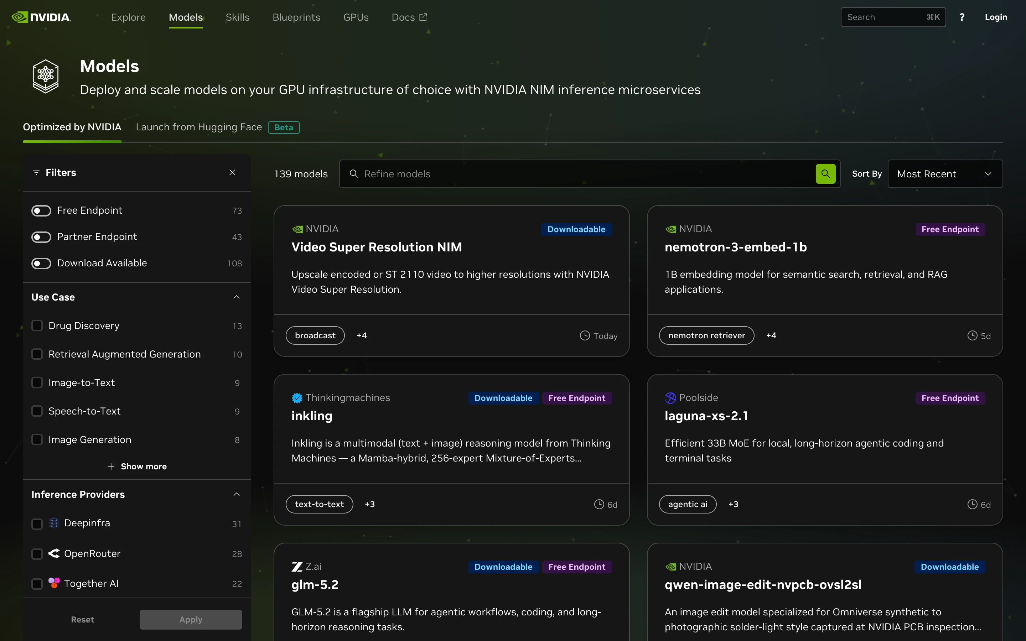Open the Sort By Most Recent dropdown

pyautogui.click(x=945, y=174)
